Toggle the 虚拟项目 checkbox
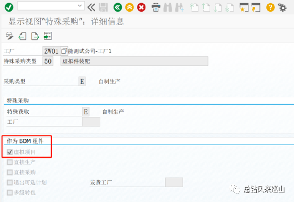This screenshot has height=202, width=294. coord(10,152)
